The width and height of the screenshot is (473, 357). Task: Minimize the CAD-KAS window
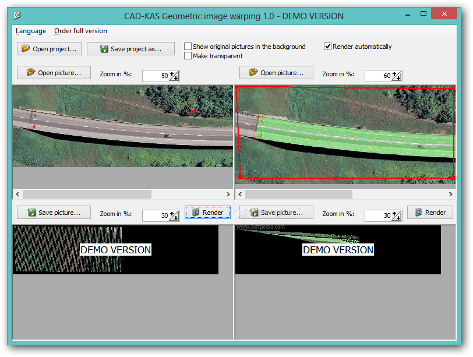[408, 14]
